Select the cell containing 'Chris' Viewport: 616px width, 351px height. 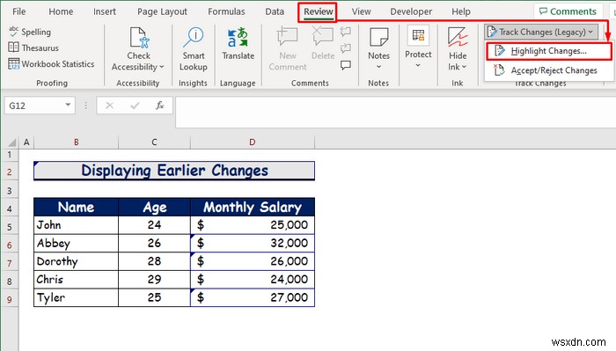[76, 280]
